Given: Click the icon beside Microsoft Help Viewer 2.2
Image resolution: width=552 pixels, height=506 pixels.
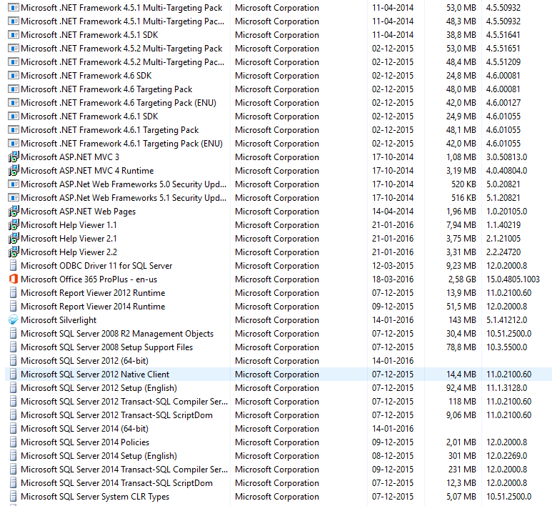Looking at the screenshot, I should (x=14, y=252).
